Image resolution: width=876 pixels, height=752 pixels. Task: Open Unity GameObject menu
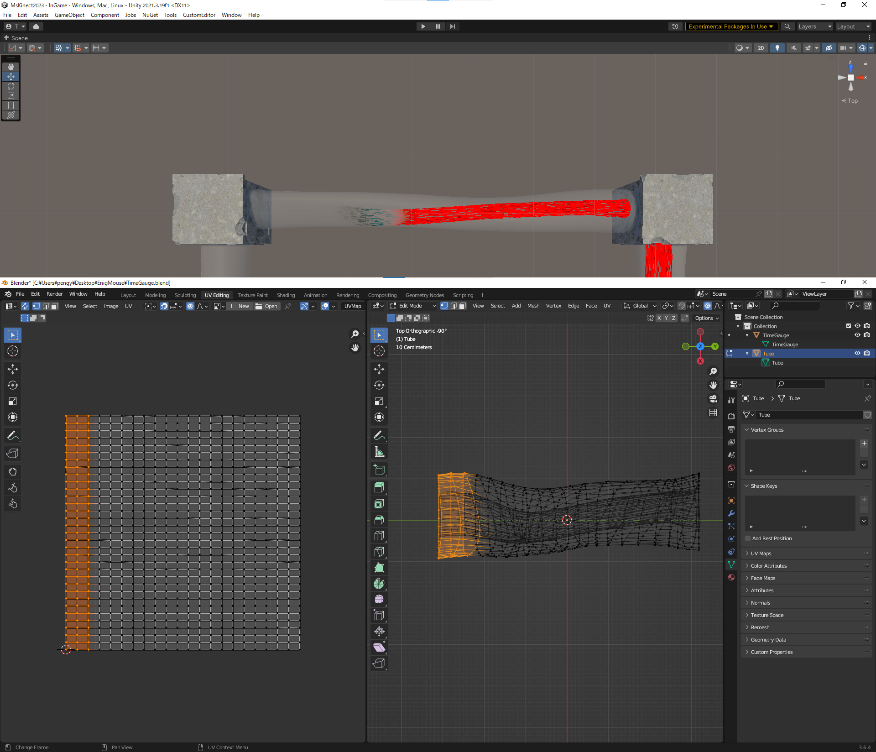coord(69,15)
